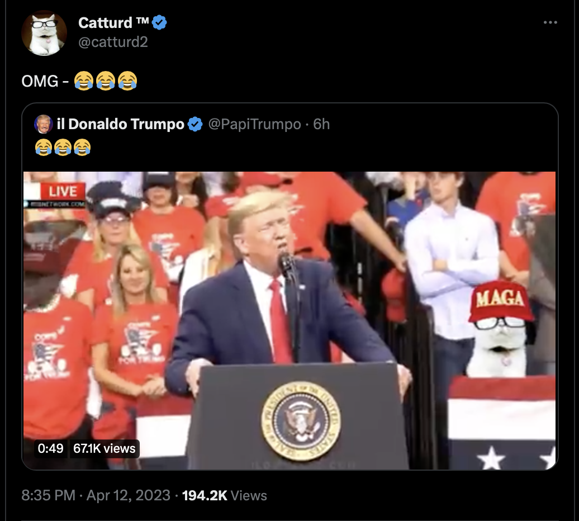Viewport: 579px width, 521px height.
Task: Open the @catturd2 handle link
Action: click(113, 42)
